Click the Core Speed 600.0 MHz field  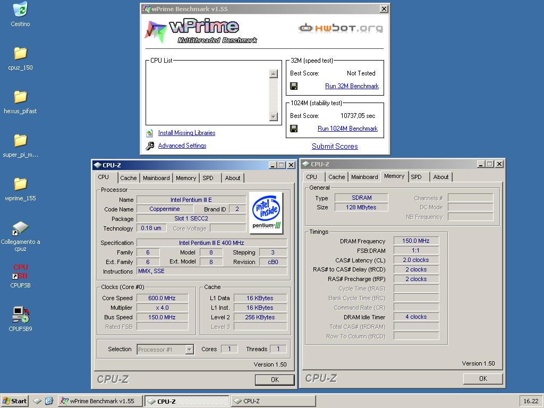163,298
